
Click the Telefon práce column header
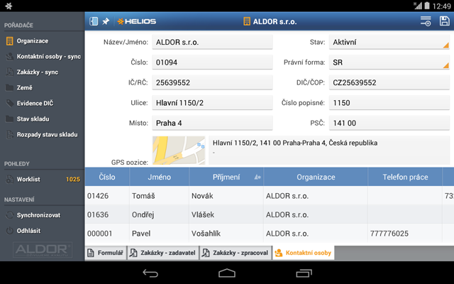[405, 177]
